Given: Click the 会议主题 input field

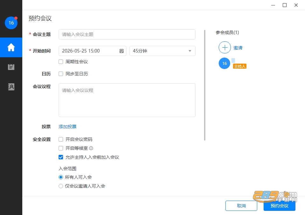Looking at the screenshot, I should (x=127, y=34).
